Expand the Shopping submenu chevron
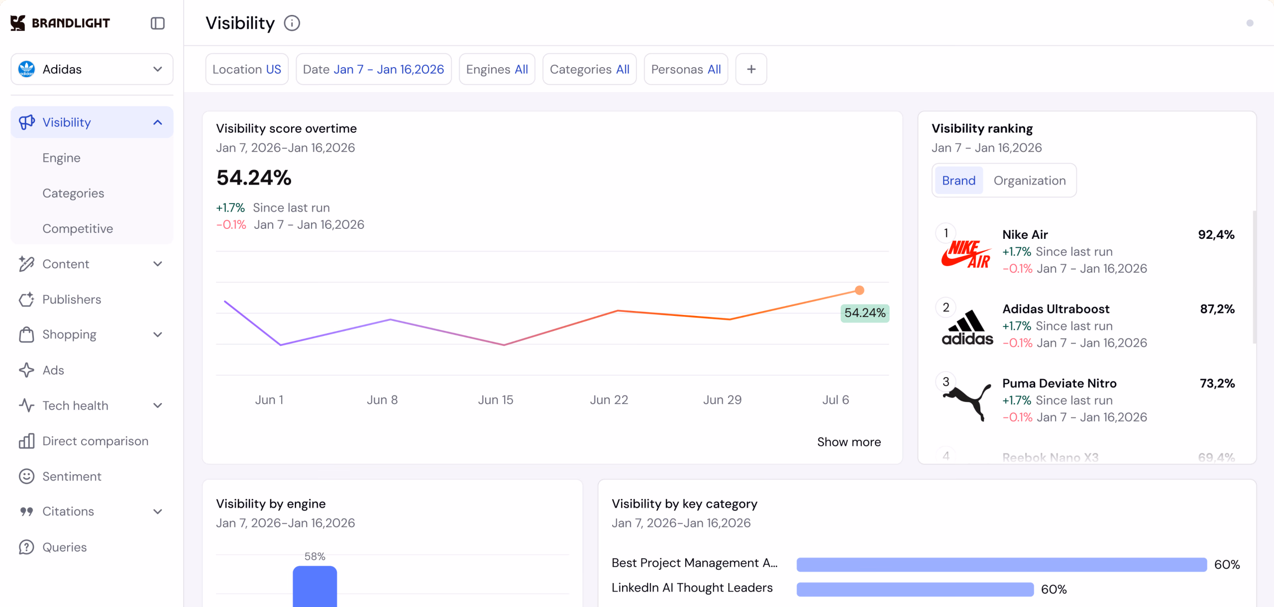Viewport: 1274px width, 607px height. click(x=158, y=335)
